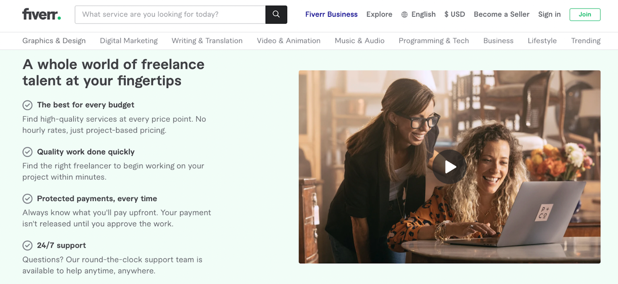
Task: Open the English language selector
Action: 423,14
